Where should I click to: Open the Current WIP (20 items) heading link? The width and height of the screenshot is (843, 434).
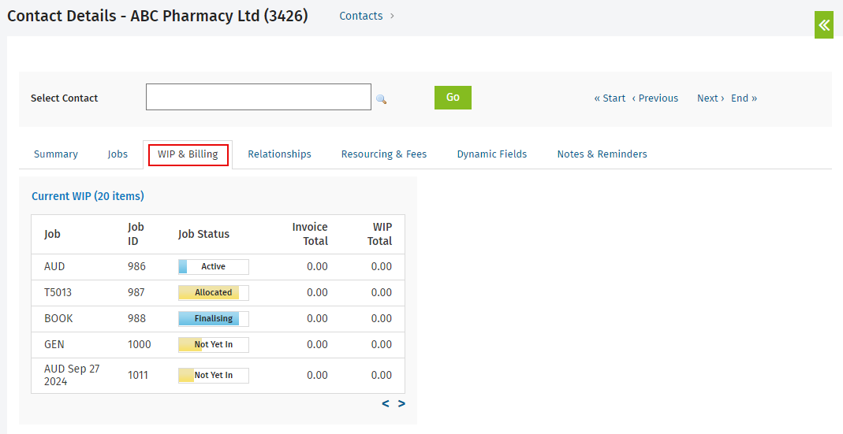tap(88, 196)
